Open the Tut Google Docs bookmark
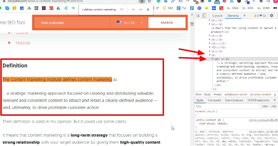This screenshot has width=278, height=146. tap(182, 8)
